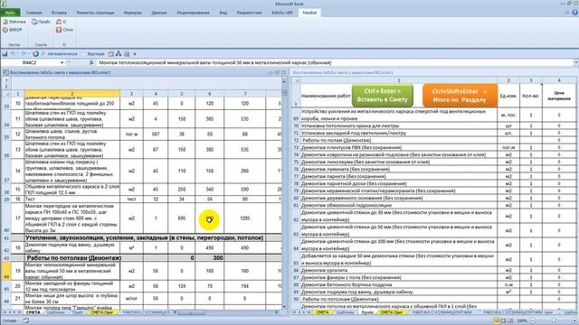Click the fx insert function icon
This screenshot has height=325, width=579.
pos(91,62)
